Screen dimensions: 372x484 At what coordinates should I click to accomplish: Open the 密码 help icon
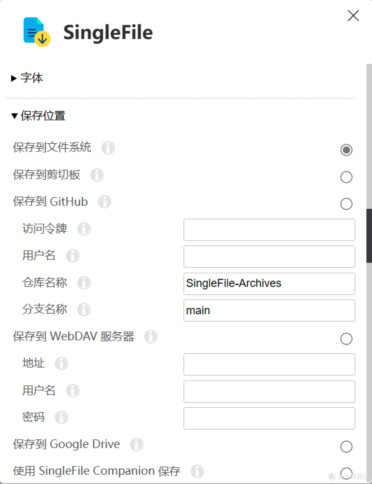click(x=62, y=418)
